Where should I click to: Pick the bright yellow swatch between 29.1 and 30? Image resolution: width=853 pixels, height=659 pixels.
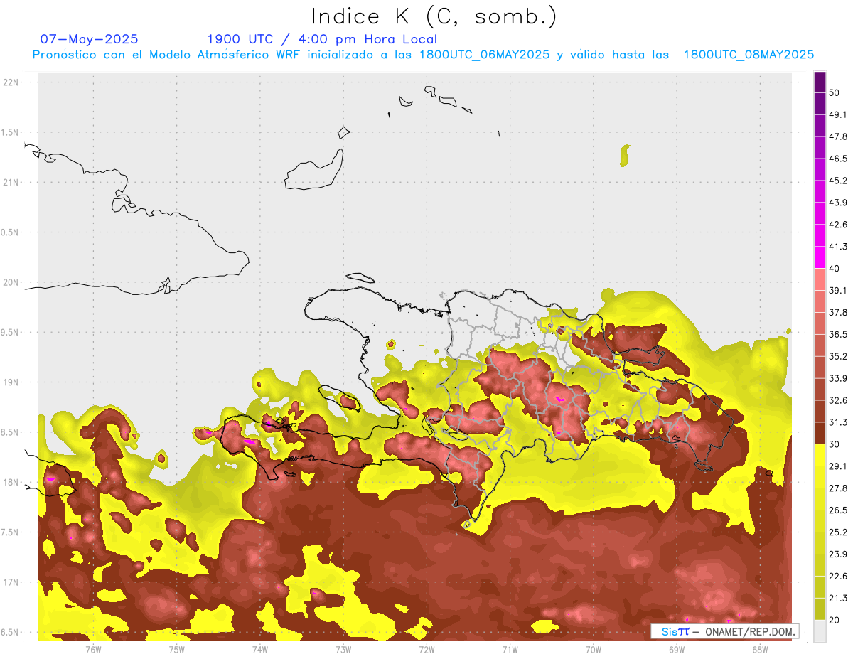coord(820,455)
